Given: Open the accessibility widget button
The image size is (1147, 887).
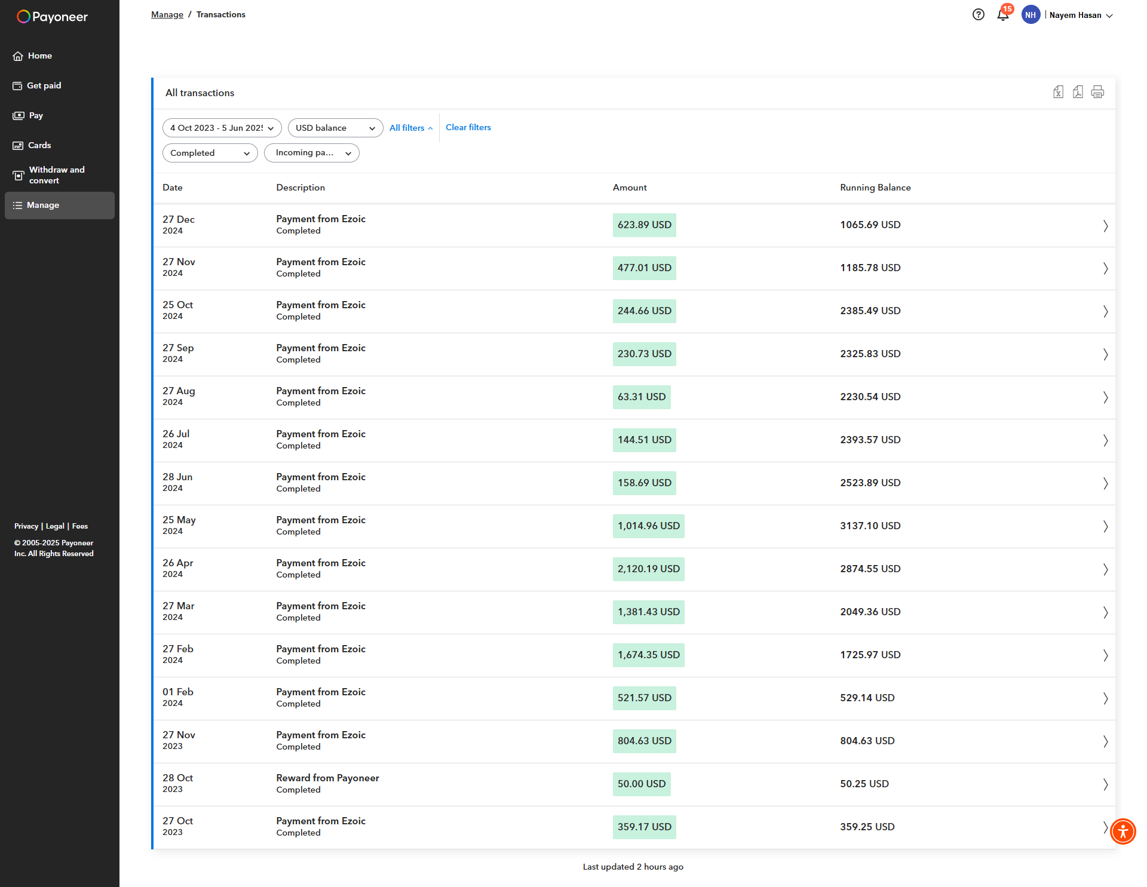Looking at the screenshot, I should pyautogui.click(x=1123, y=831).
